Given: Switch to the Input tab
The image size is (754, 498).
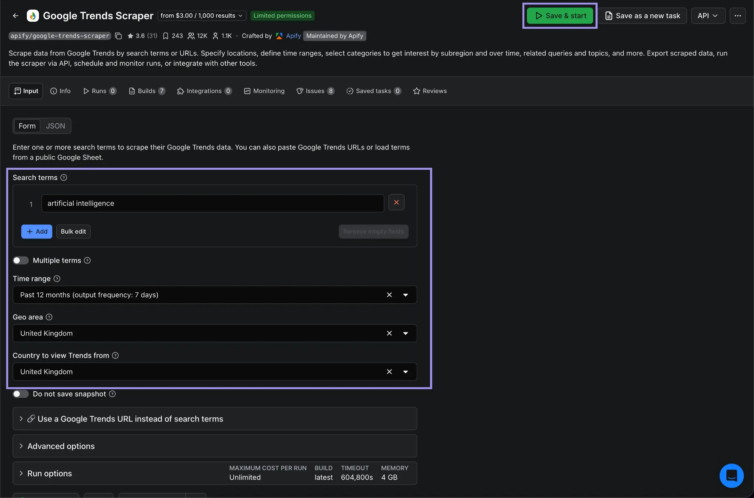Looking at the screenshot, I should [26, 91].
